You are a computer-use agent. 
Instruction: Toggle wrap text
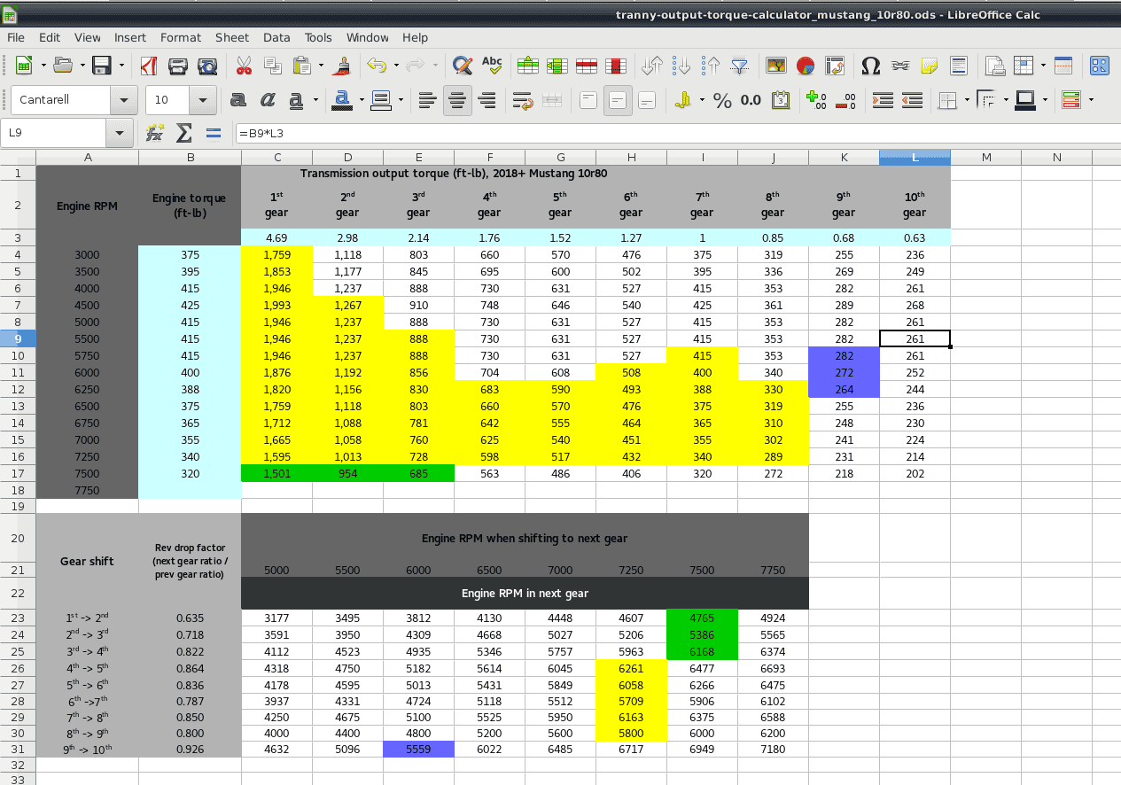pos(523,100)
